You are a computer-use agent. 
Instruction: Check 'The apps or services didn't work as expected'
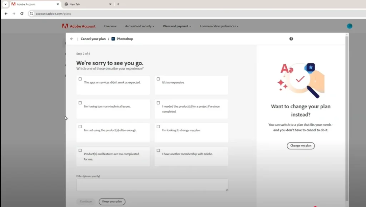tap(80, 79)
